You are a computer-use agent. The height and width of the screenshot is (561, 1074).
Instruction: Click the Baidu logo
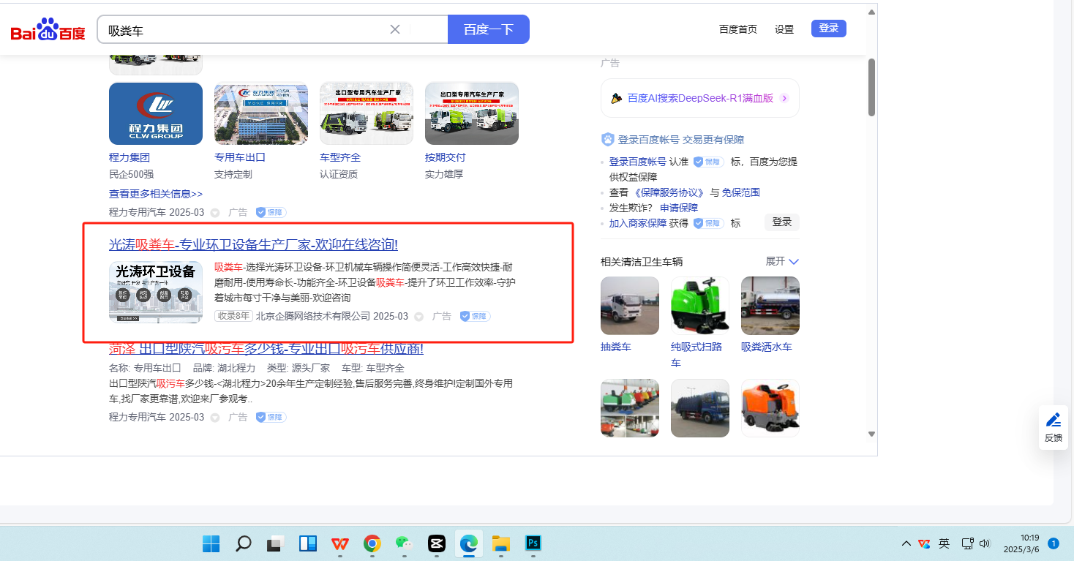(x=48, y=30)
